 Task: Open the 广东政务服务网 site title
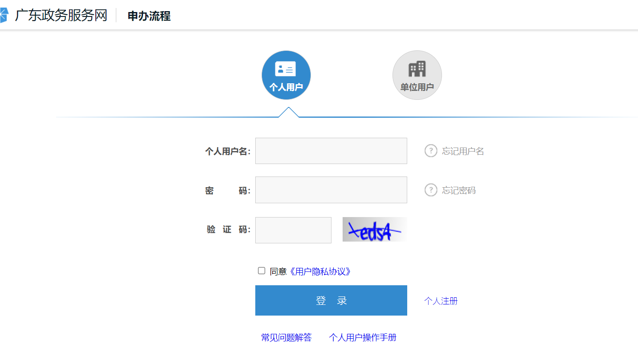point(61,16)
